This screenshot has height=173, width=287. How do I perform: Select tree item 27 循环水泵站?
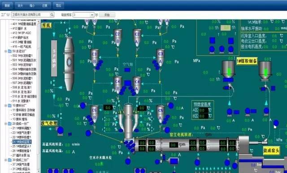click(x=21, y=155)
